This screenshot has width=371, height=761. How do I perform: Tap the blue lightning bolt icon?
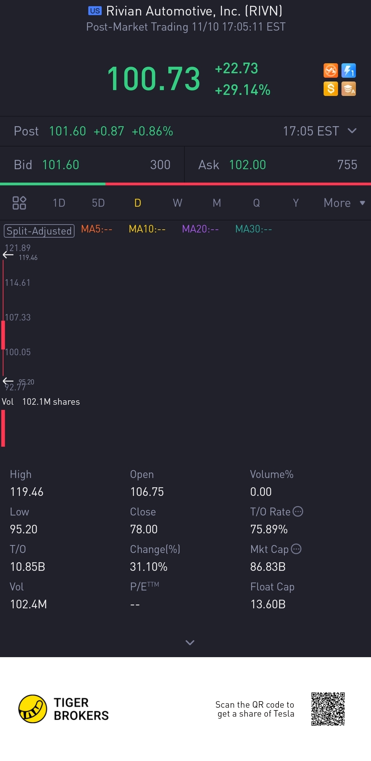349,71
